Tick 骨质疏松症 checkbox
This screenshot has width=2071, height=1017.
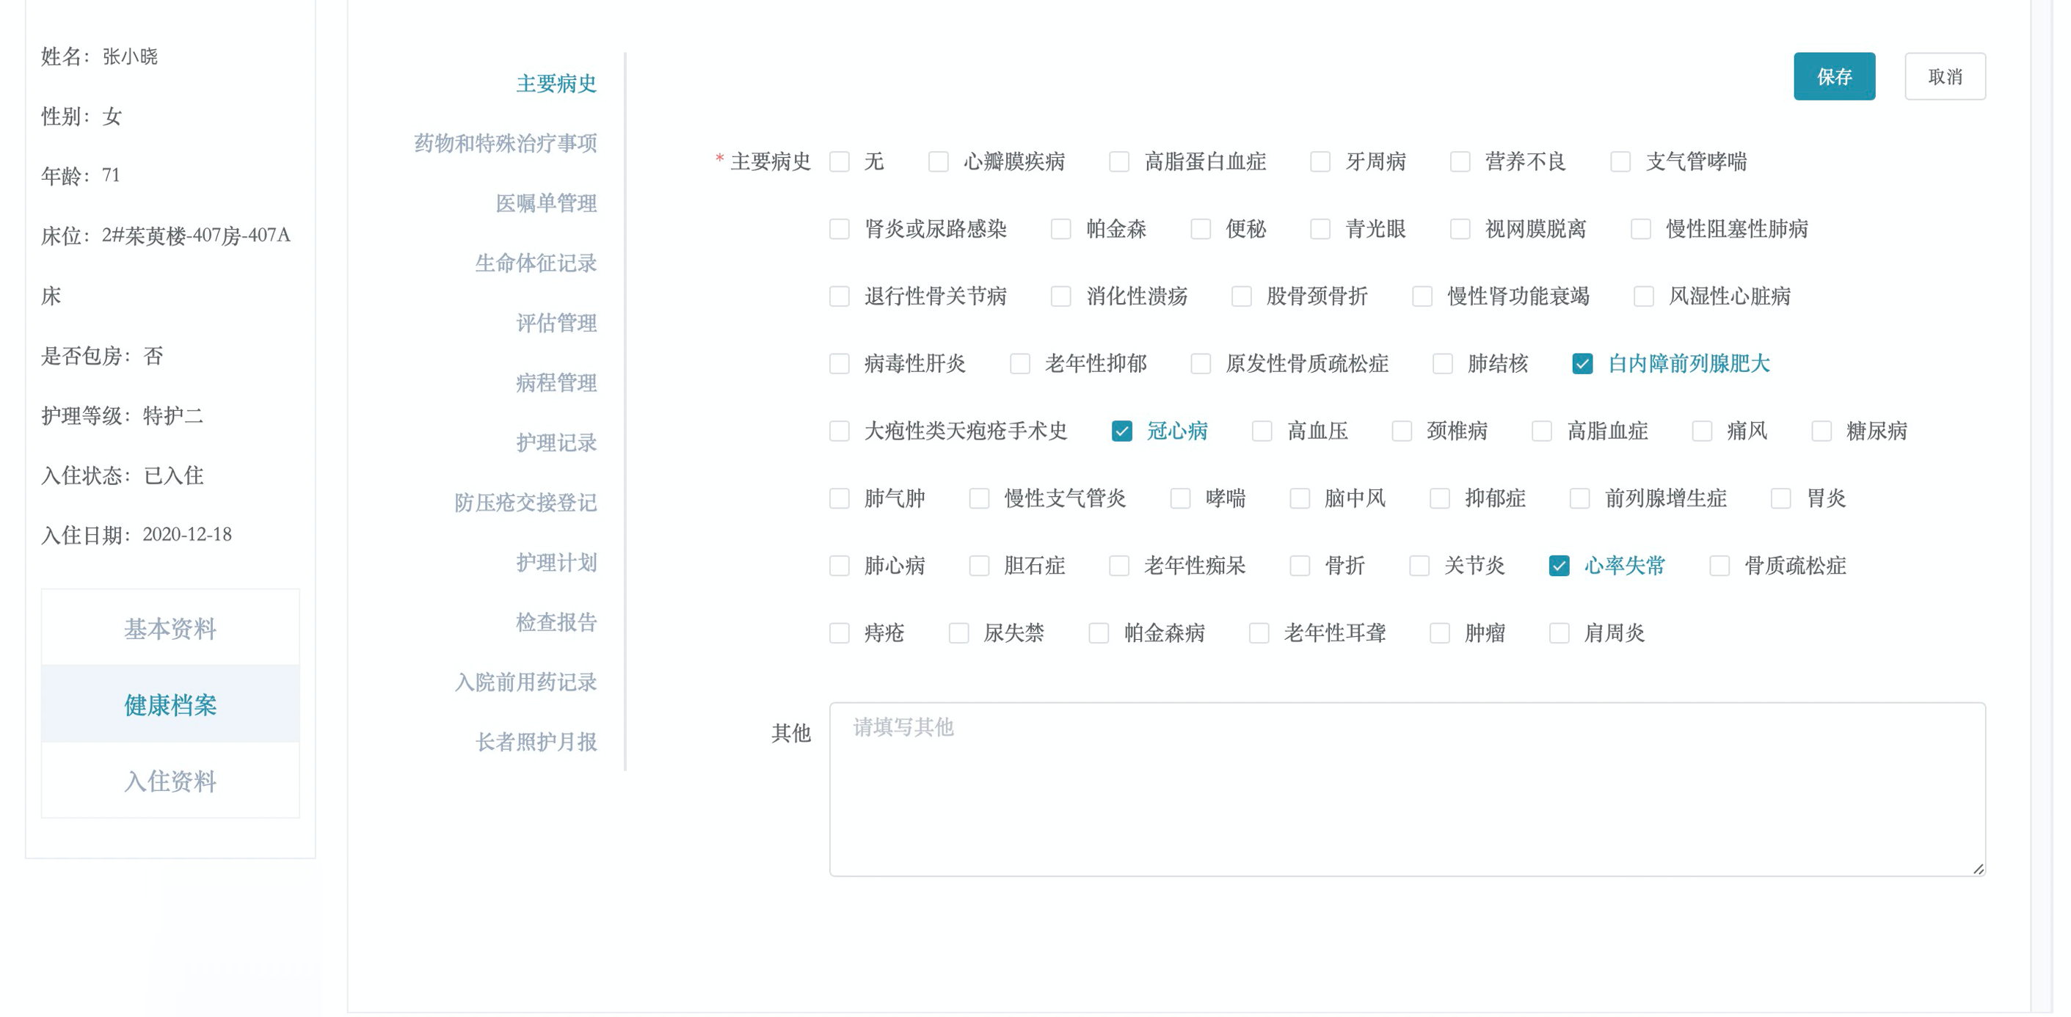click(1719, 566)
